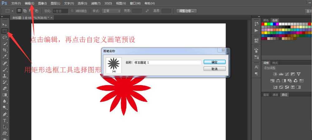Switch to the 颜色 color tab
The width and height of the screenshot is (312, 140).
(x=266, y=20)
